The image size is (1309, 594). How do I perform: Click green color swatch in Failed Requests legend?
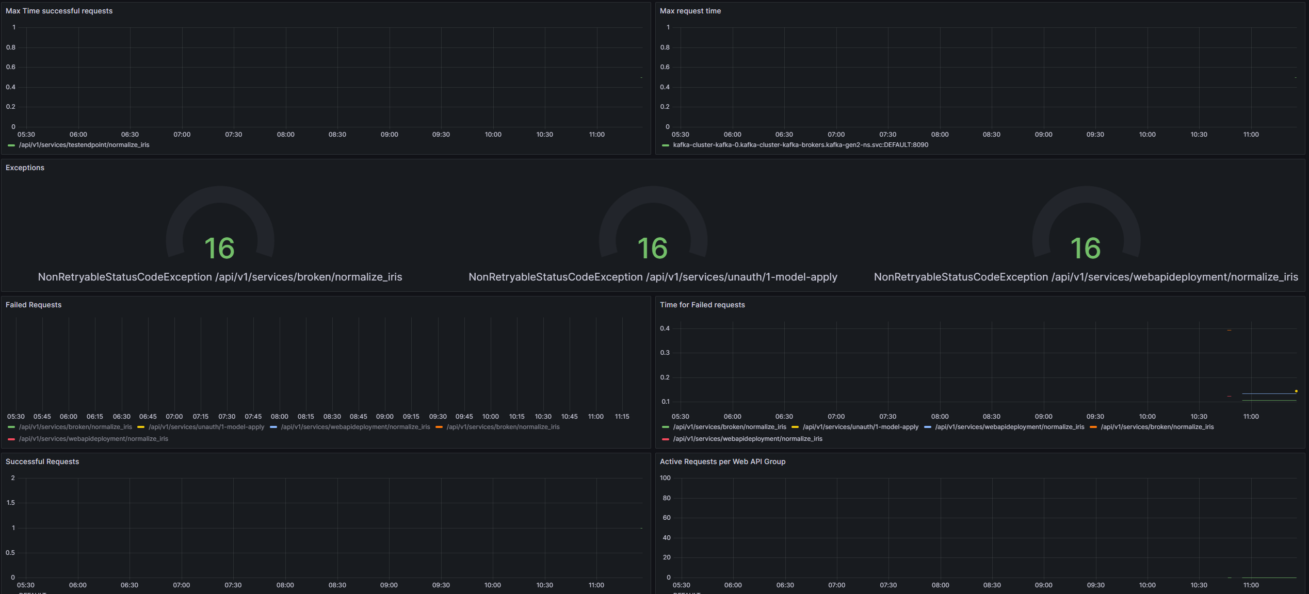11,427
